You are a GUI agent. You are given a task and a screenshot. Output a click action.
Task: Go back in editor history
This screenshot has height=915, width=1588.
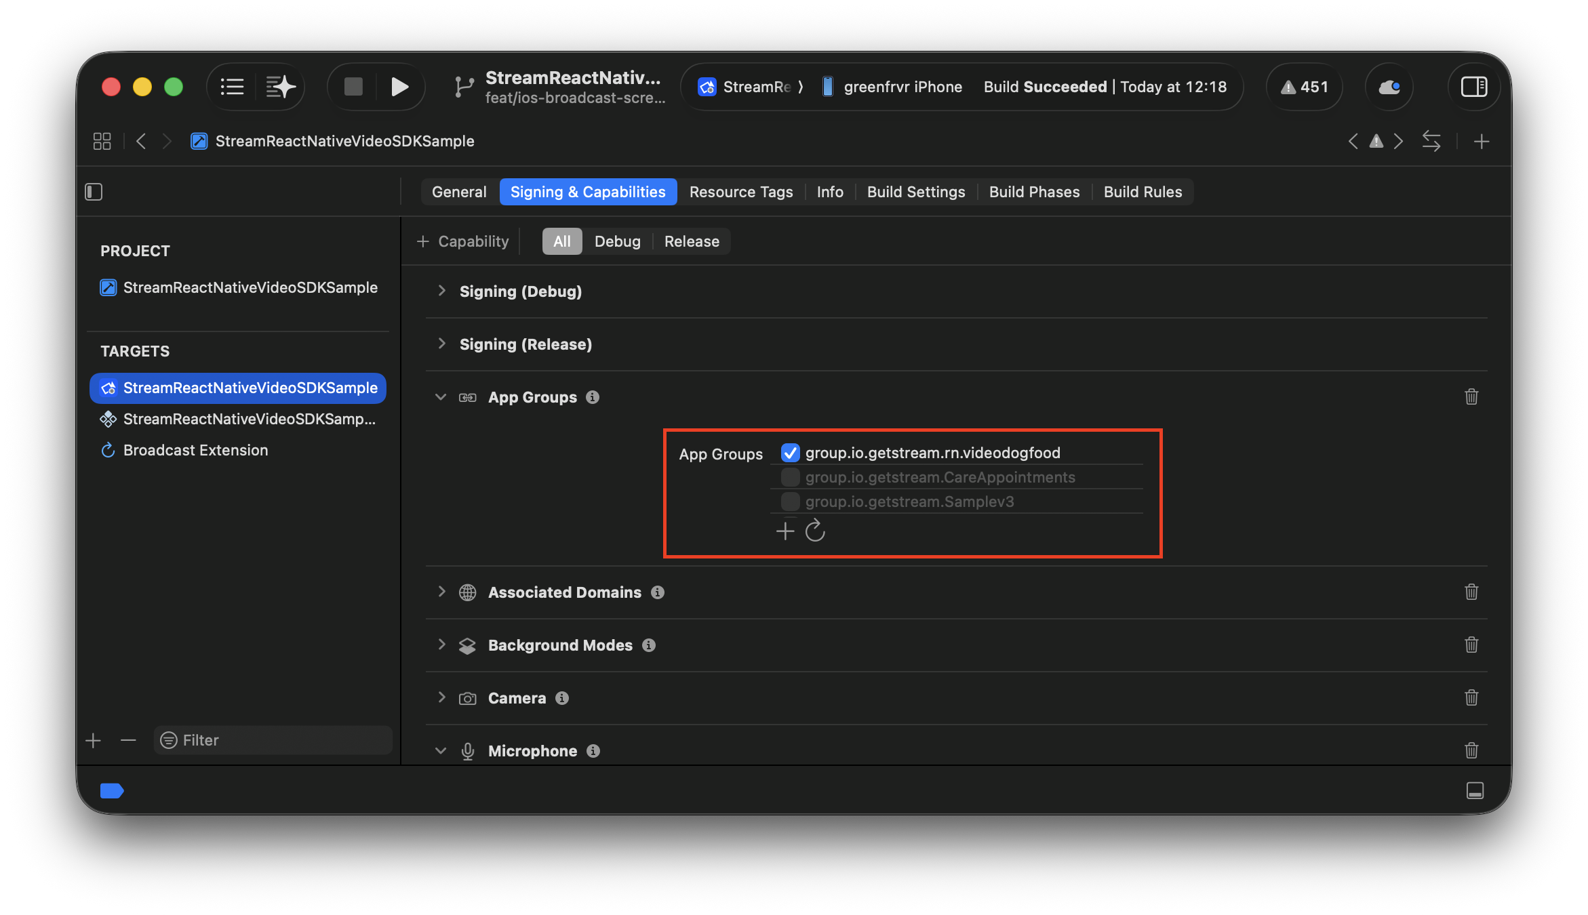[x=141, y=141]
